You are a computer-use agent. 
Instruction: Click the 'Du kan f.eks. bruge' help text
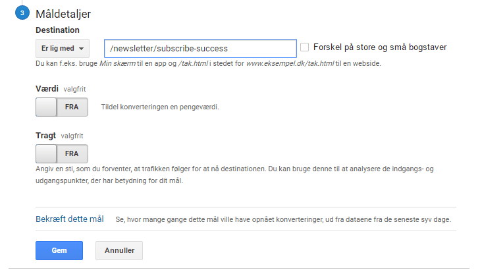209,63
